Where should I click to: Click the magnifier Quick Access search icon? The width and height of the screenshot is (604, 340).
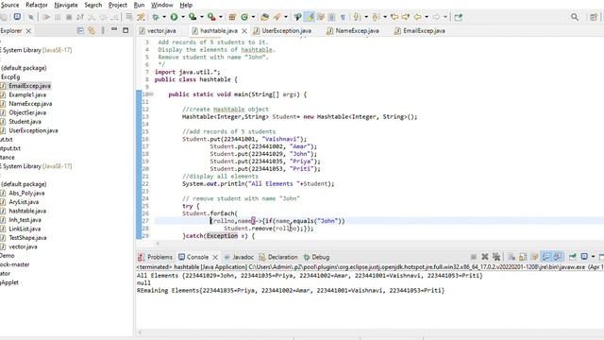tap(575, 17)
